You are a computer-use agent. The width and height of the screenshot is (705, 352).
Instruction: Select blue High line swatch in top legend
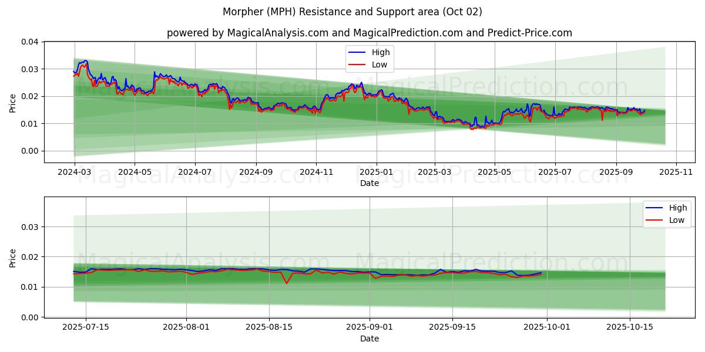click(x=357, y=52)
